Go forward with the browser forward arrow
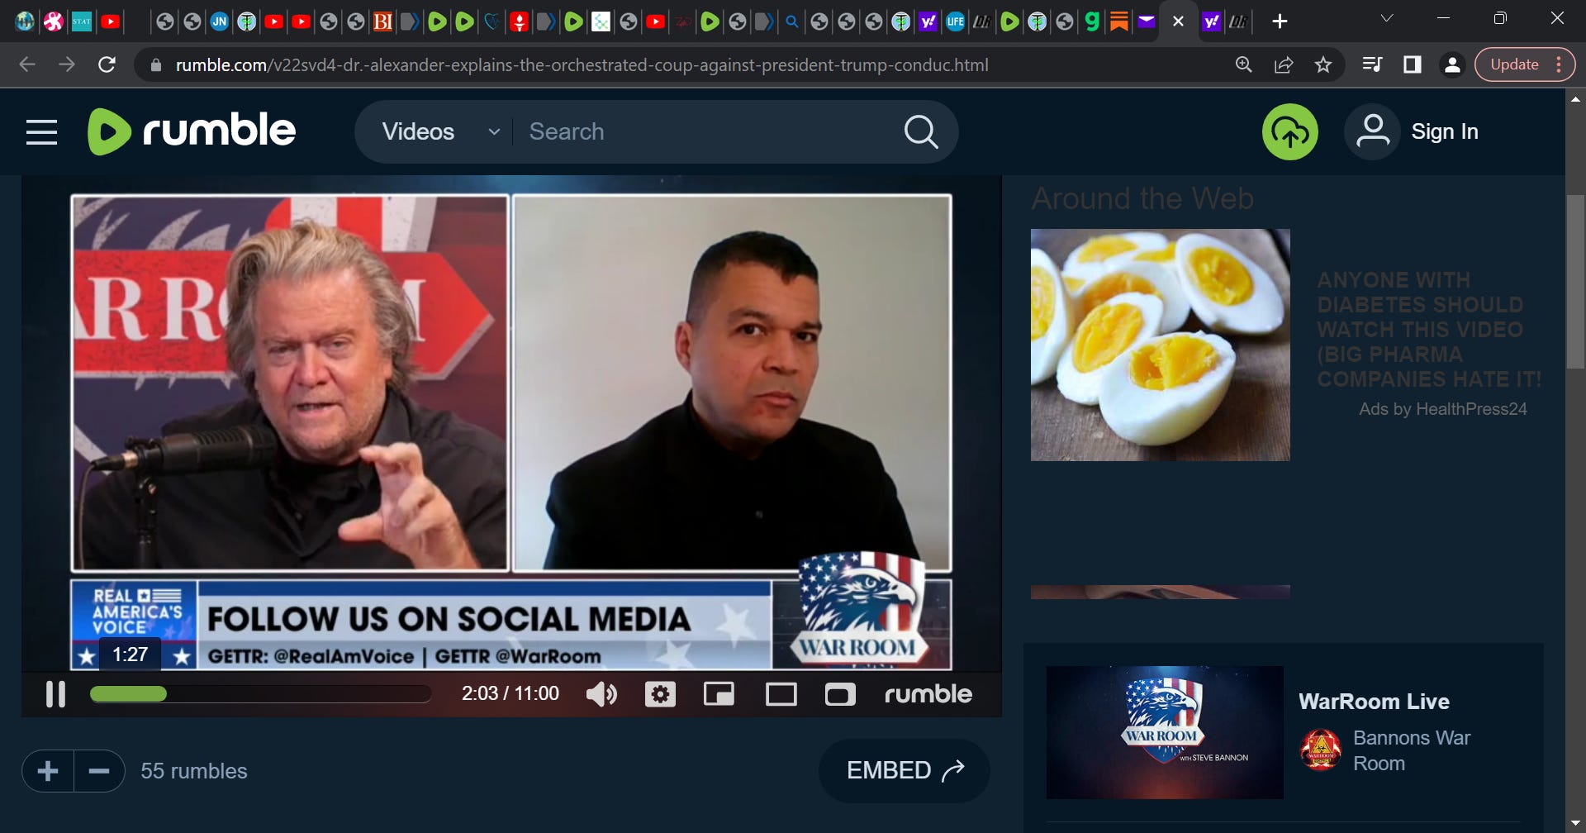 click(x=67, y=64)
